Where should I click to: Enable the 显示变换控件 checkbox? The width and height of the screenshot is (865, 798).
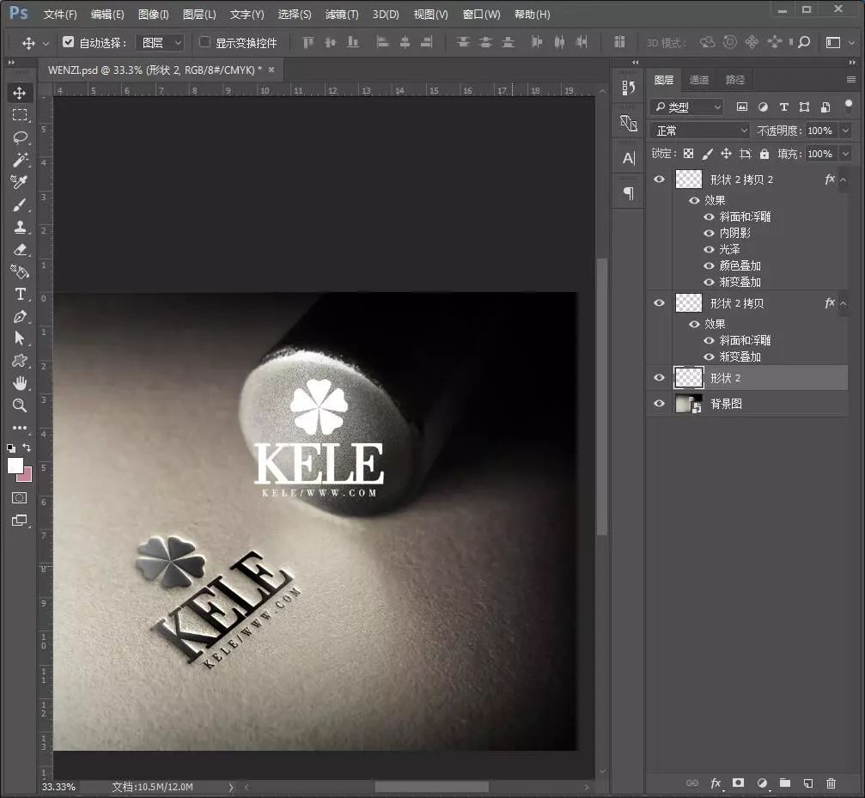click(204, 42)
